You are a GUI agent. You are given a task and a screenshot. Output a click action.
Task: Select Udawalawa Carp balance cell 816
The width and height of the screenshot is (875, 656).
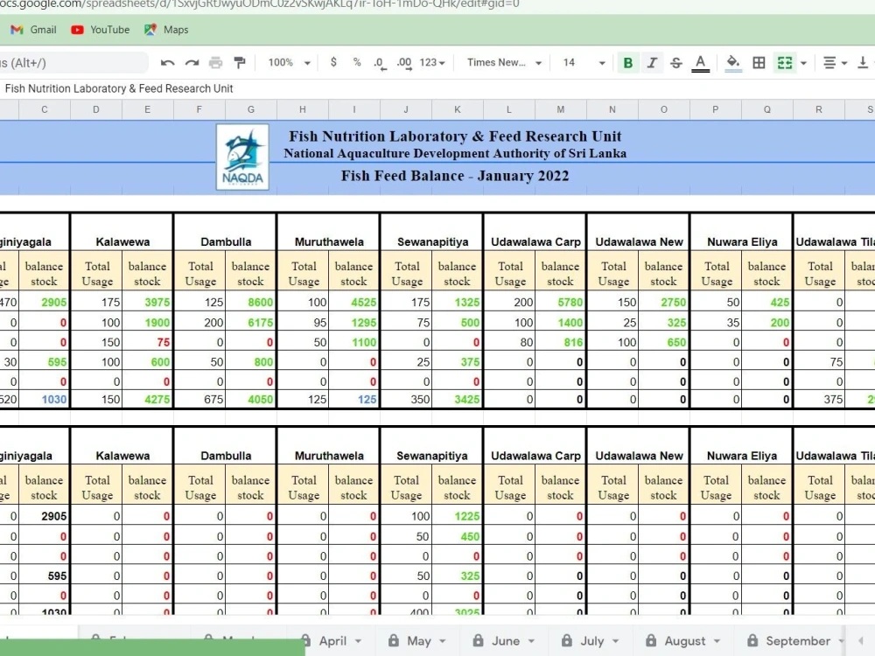(560, 342)
